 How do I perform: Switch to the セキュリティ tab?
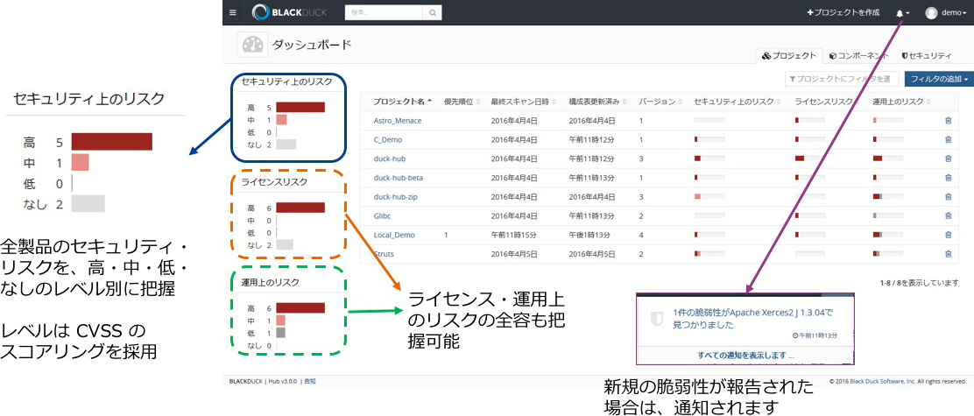point(927,56)
